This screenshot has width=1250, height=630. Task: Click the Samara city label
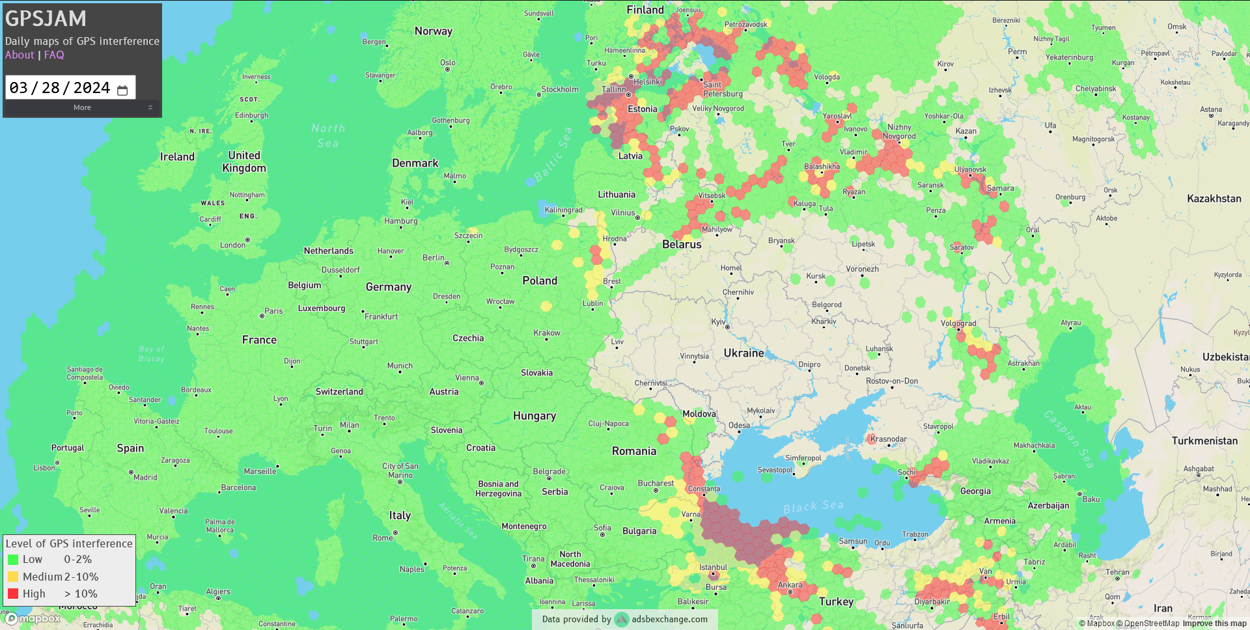1000,189
